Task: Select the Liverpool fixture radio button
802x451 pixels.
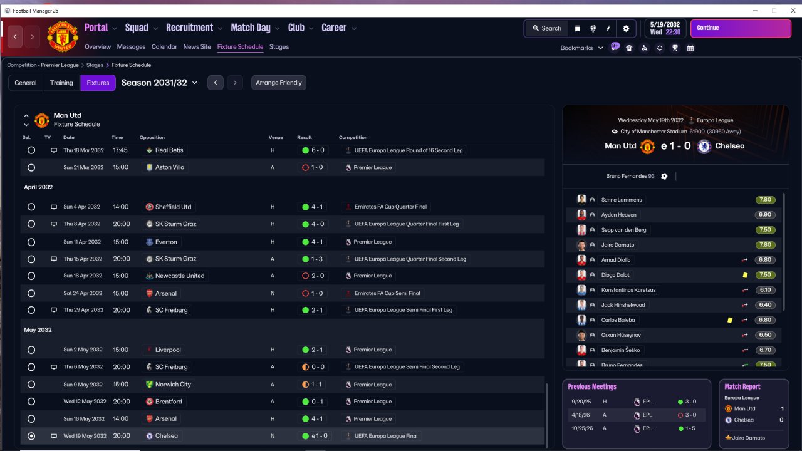Action: click(x=31, y=350)
